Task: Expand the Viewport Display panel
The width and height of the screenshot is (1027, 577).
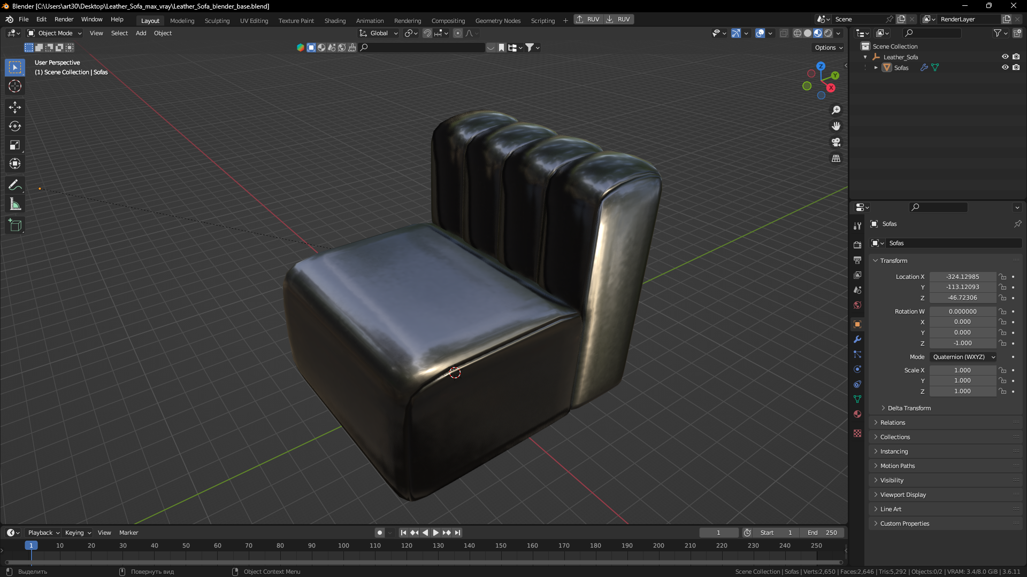Action: (x=903, y=495)
